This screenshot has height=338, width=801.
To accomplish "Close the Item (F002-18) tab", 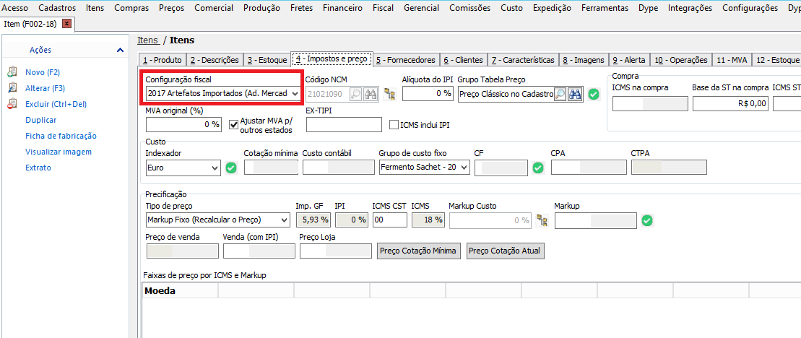I will (66, 24).
